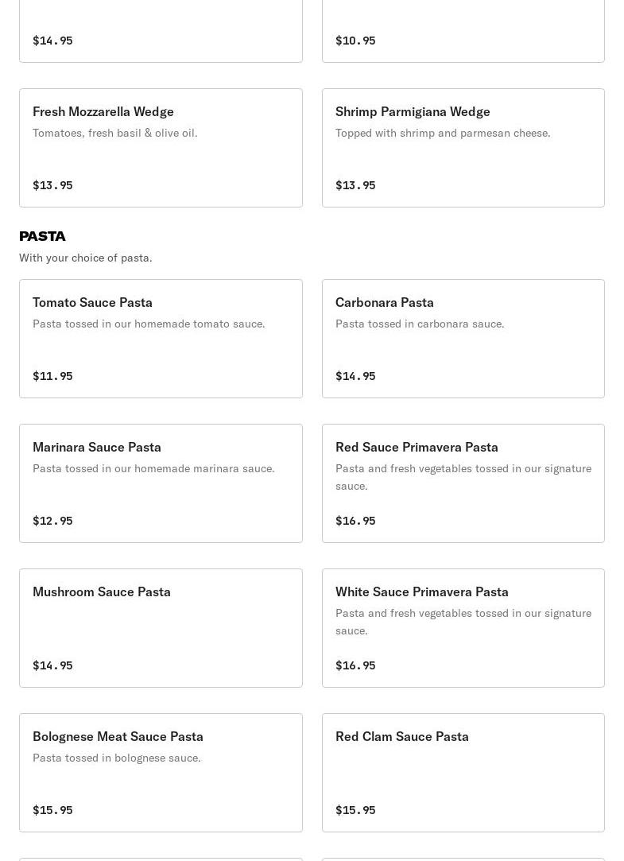Pick the Mushroom Sauce Pasta item
The image size is (624, 861).
point(161,628)
